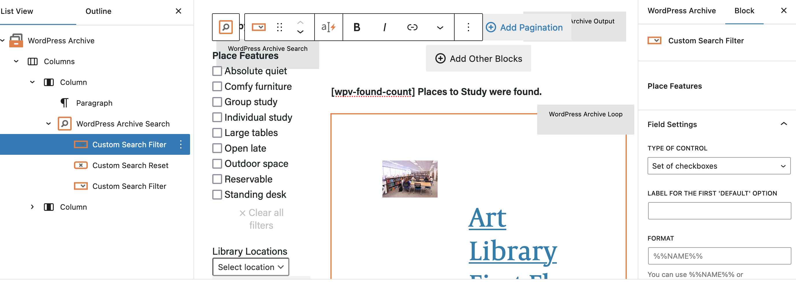
Task: Click the library photo thumbnail
Action: click(410, 179)
